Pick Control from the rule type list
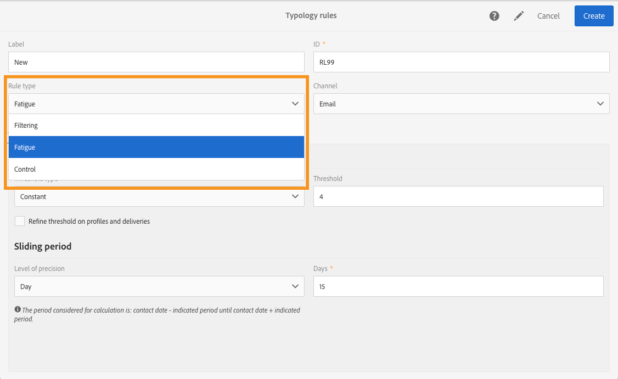618x379 pixels. 156,169
